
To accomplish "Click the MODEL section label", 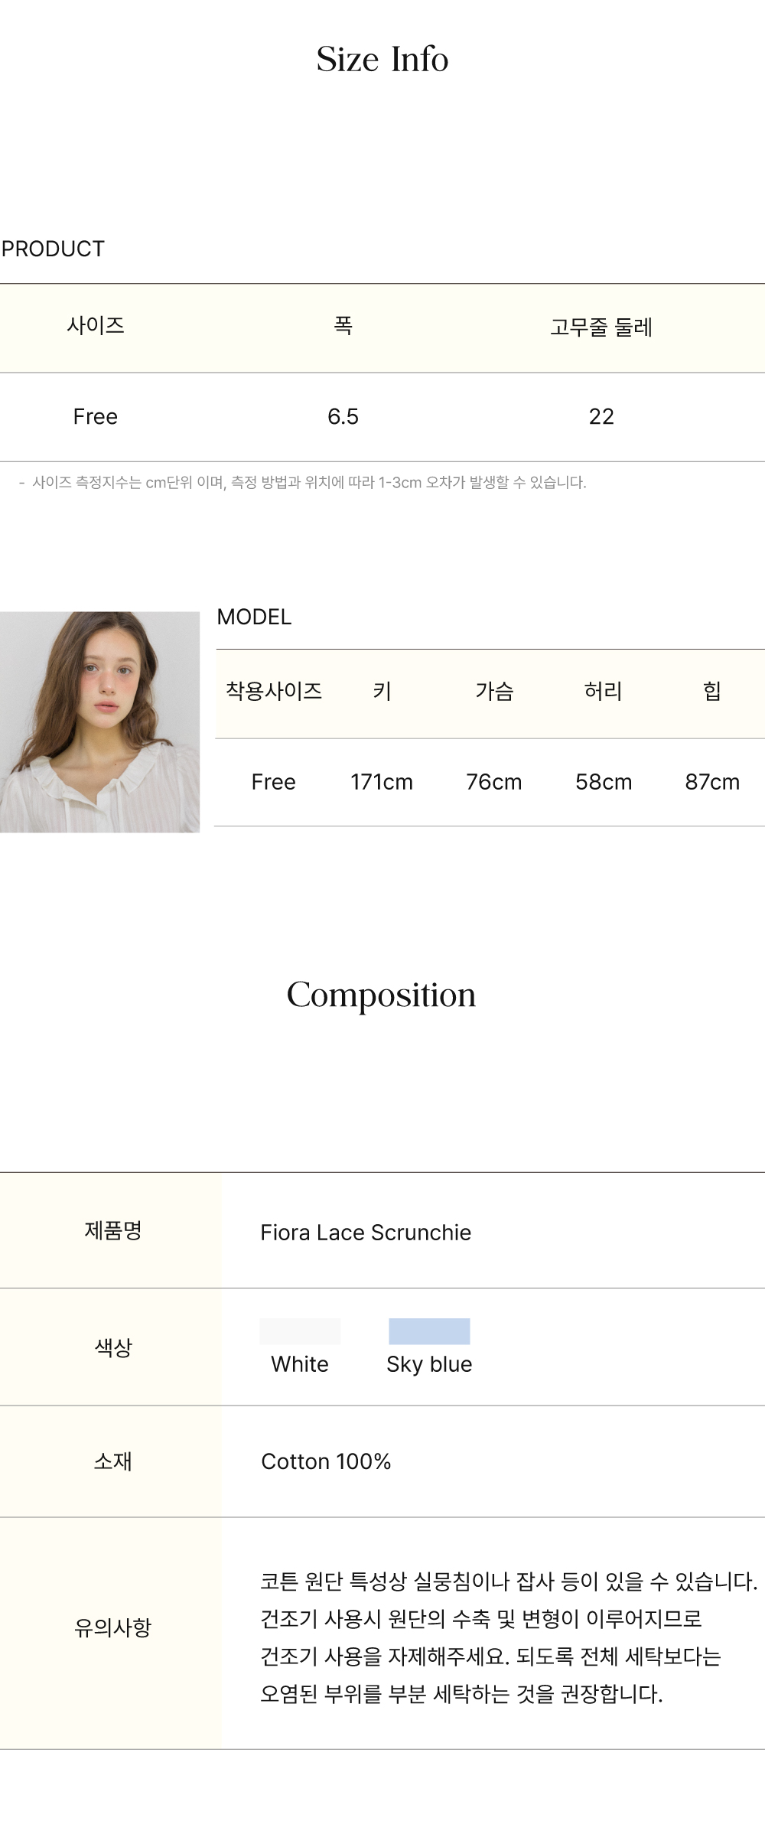I will [254, 617].
